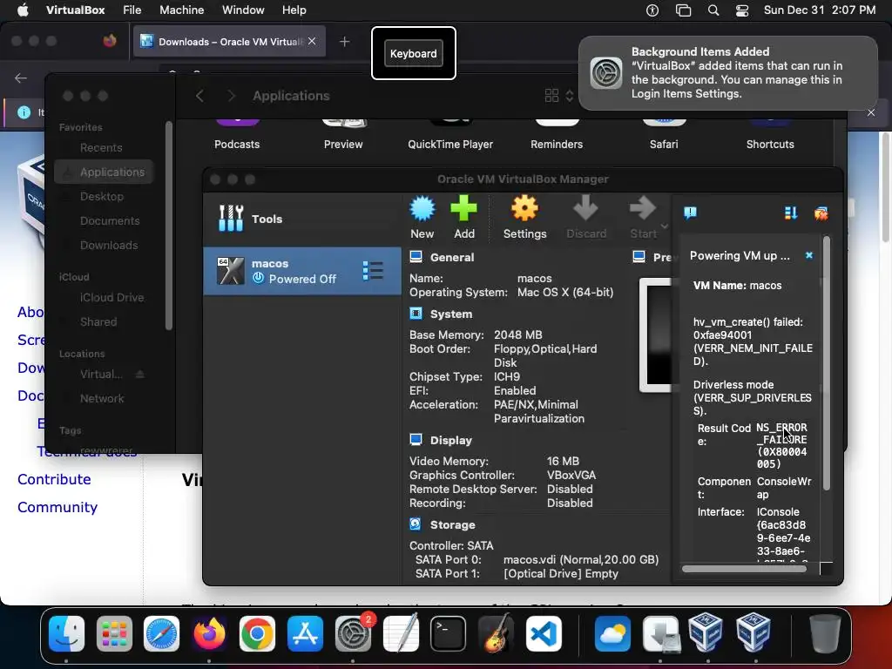Click the General section header
Viewport: 892px width, 669px height.
452,257
